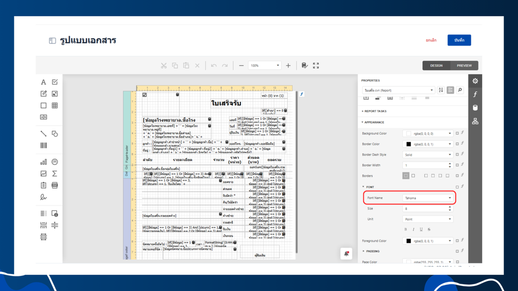Select the Check Box control tool
This screenshot has height=291, width=518.
(x=55, y=82)
